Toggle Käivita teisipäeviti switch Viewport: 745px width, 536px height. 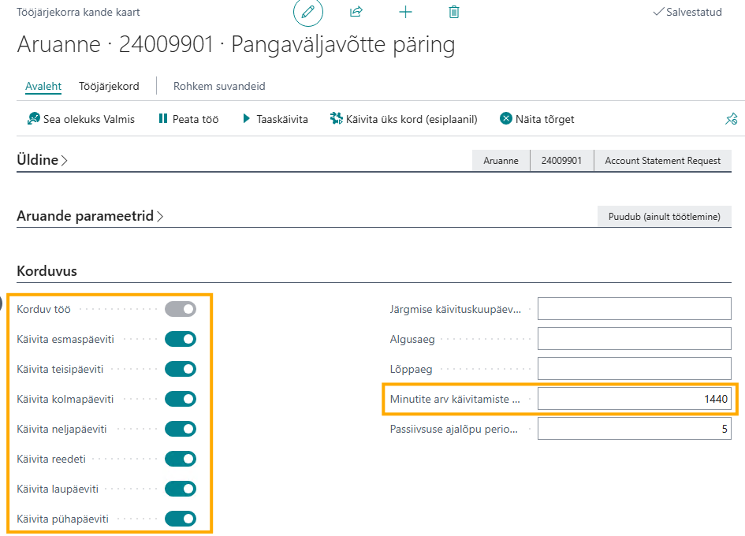pyautogui.click(x=181, y=369)
